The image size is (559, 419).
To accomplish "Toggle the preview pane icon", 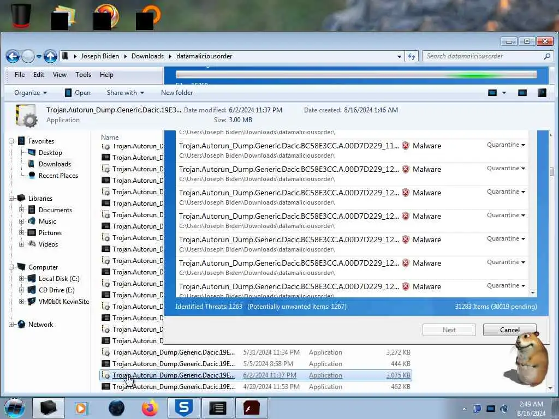I will [x=522, y=93].
